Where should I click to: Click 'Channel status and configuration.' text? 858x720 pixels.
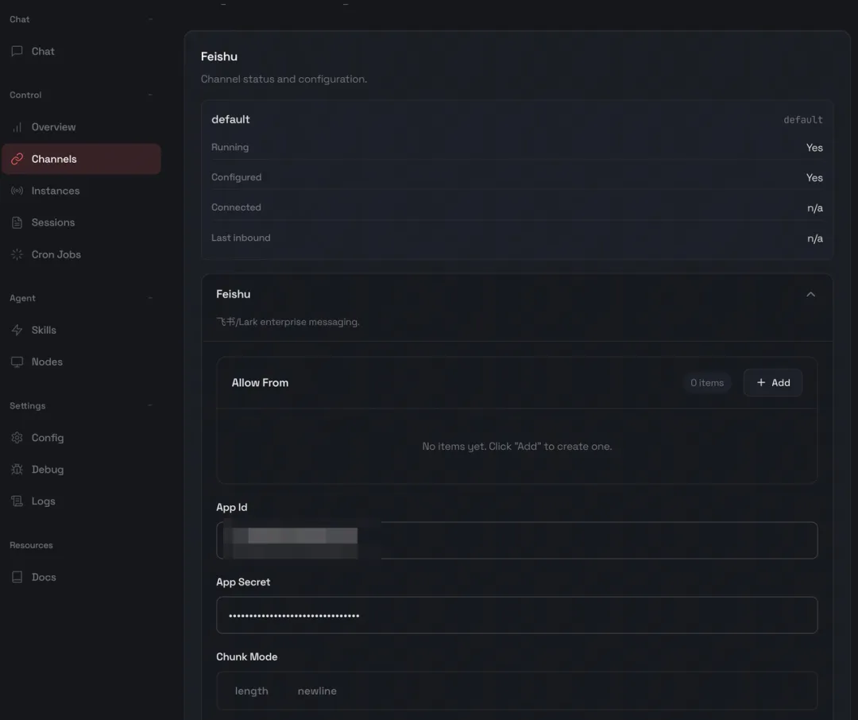[284, 79]
